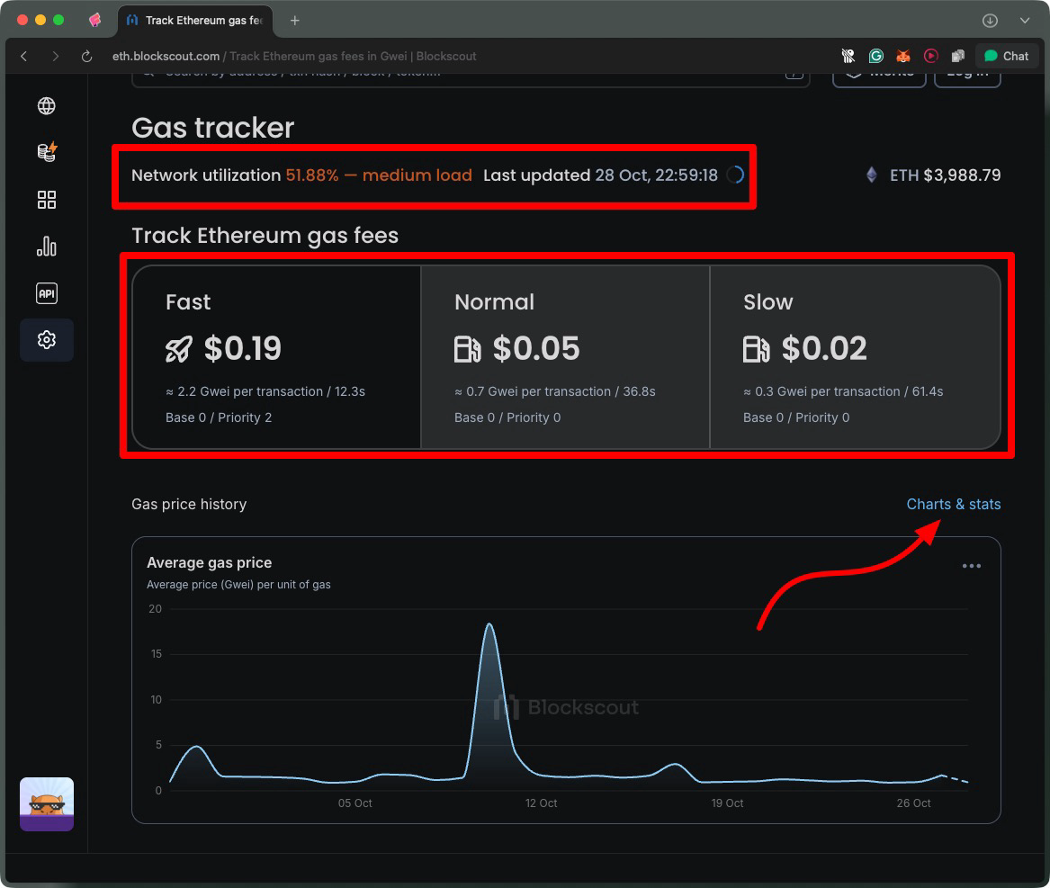Screen dimensions: 1050x888
Task: Open the apps grid icon in sidebar
Action: point(47,200)
